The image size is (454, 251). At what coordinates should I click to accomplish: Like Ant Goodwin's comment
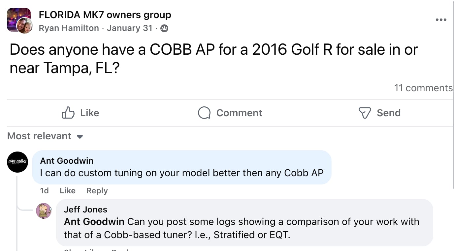67,191
